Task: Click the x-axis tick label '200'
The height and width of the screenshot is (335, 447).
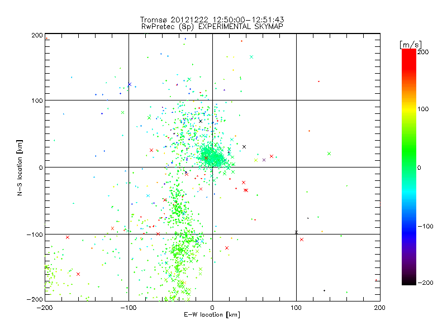Action: point(380,308)
